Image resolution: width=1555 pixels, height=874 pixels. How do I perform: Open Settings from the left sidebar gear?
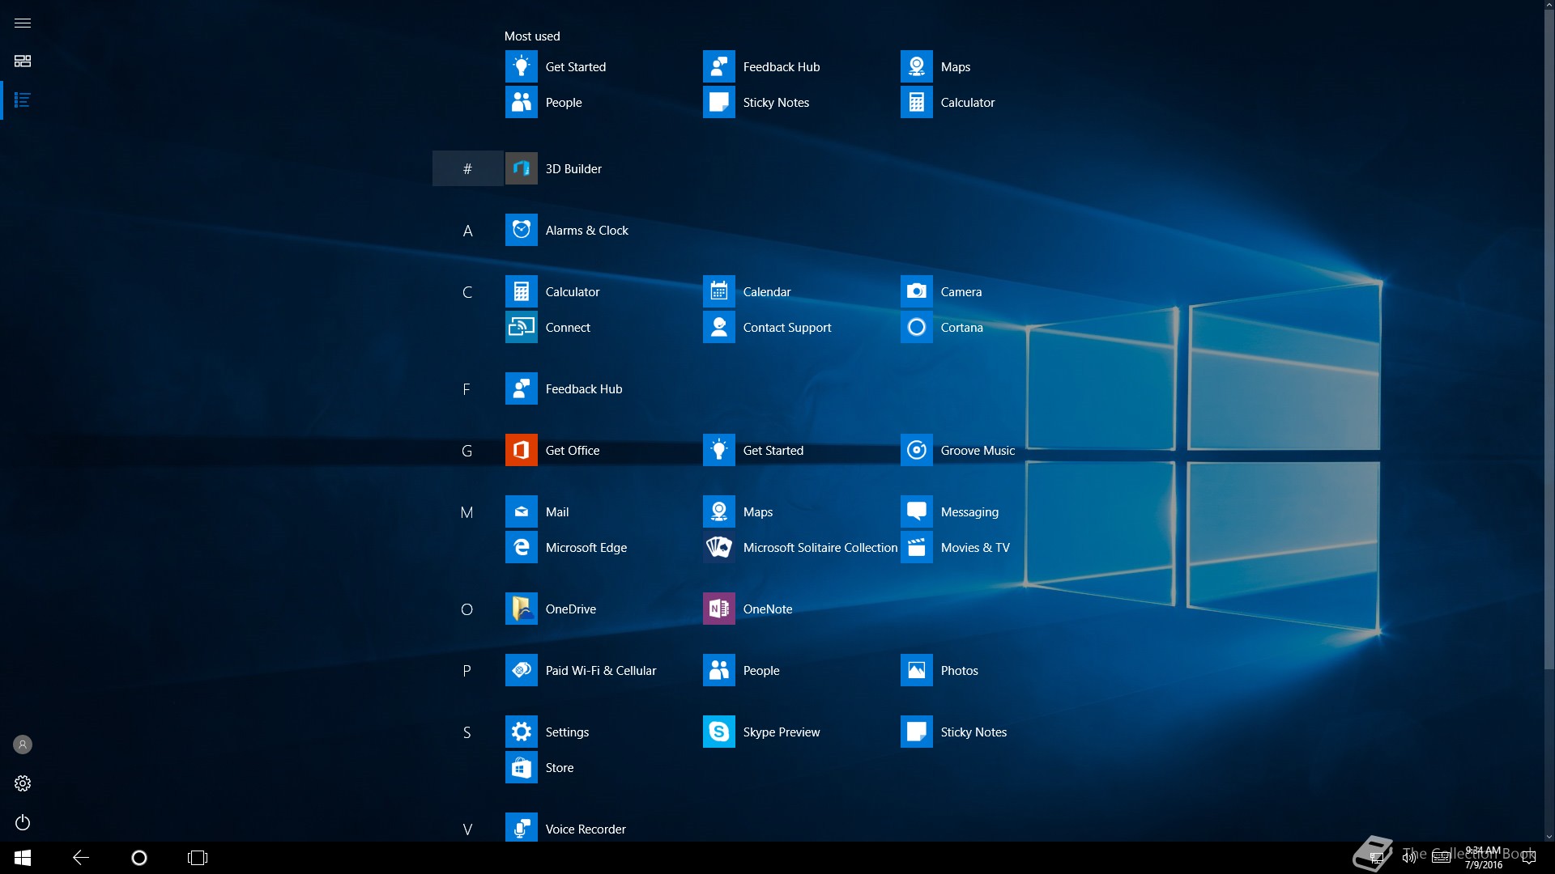[x=23, y=783]
